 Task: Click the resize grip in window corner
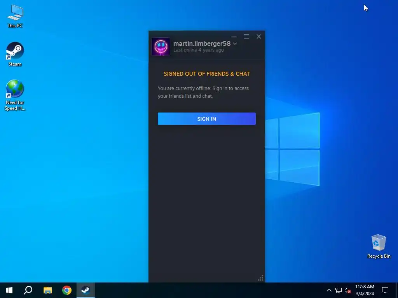point(260,278)
